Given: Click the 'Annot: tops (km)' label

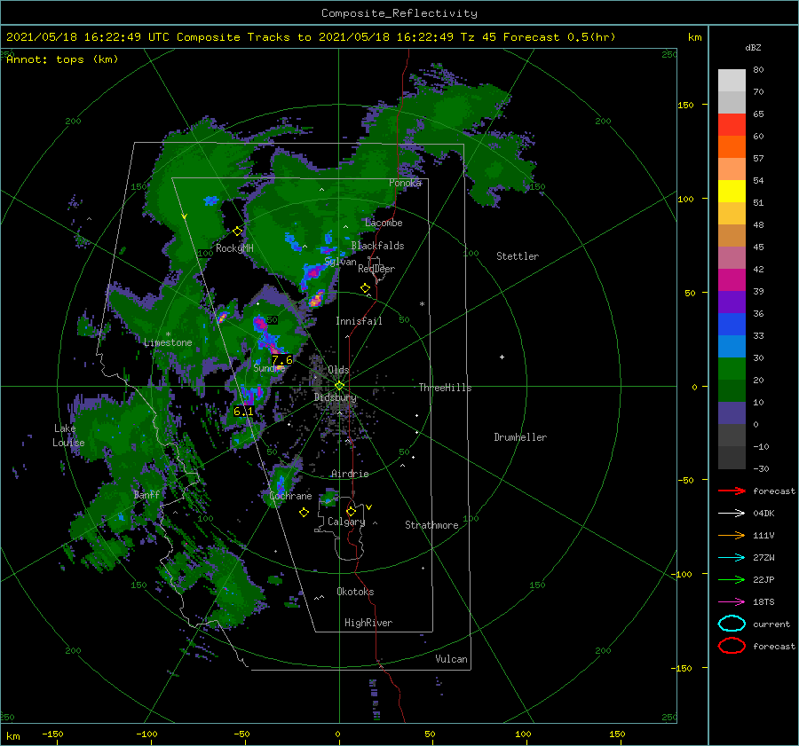Looking at the screenshot, I should point(62,59).
